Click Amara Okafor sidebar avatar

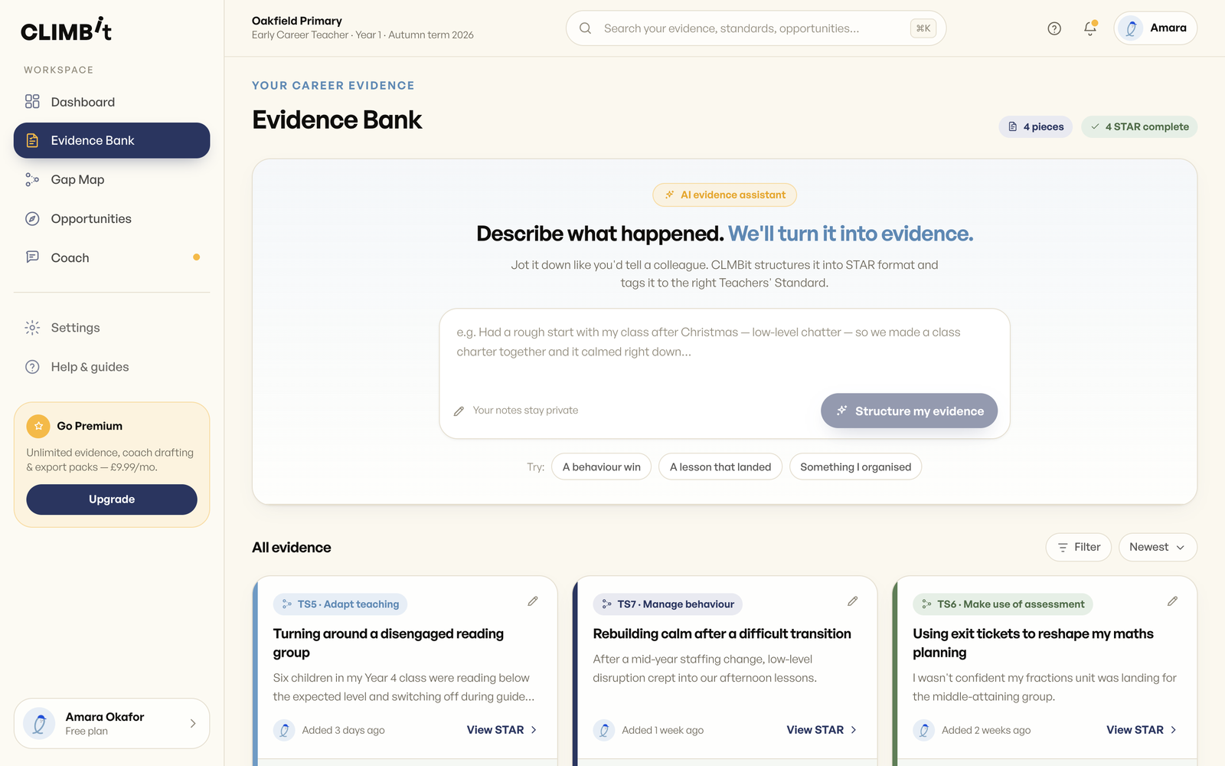(39, 723)
